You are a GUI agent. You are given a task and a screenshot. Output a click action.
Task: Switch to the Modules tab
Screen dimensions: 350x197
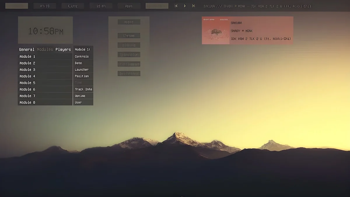45,50
